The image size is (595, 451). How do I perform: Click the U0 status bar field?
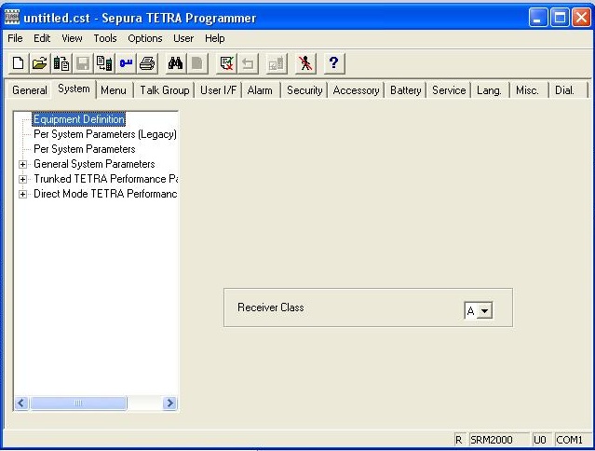(541, 440)
